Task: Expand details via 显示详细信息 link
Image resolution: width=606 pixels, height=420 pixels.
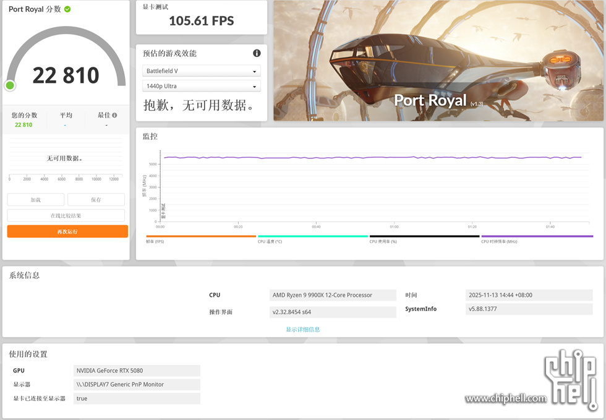Action: (303, 330)
